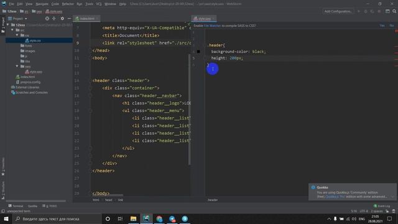
Task: Click the locate-file target icon in Project panel
Action: 47,19
